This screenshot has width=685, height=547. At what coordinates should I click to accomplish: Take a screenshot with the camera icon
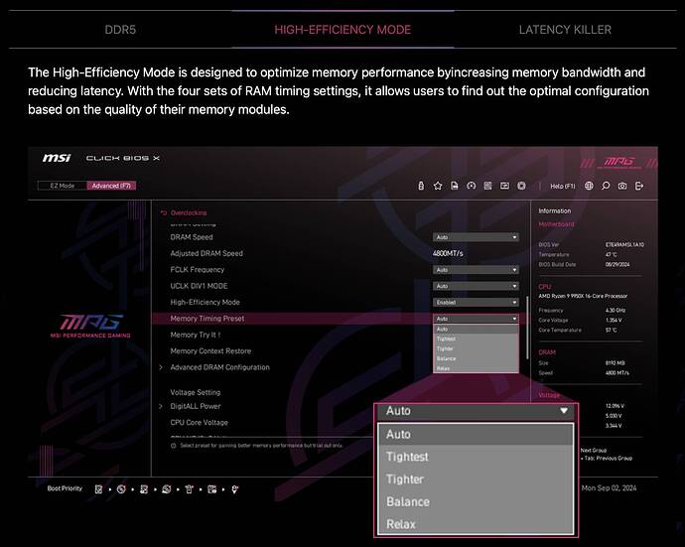[622, 186]
